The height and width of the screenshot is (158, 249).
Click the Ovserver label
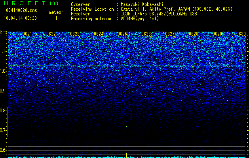click(80, 4)
